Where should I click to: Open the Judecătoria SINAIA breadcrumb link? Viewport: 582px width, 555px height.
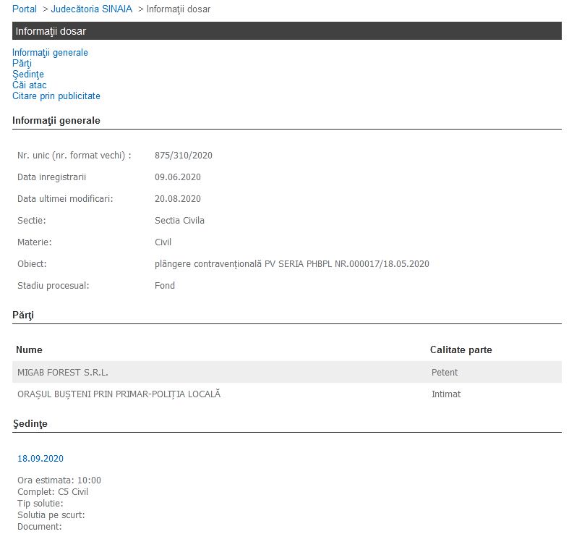coord(91,9)
